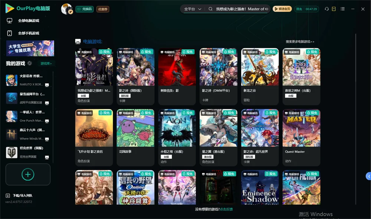
Task: Open the header list menu icon
Action: [x=342, y=9]
